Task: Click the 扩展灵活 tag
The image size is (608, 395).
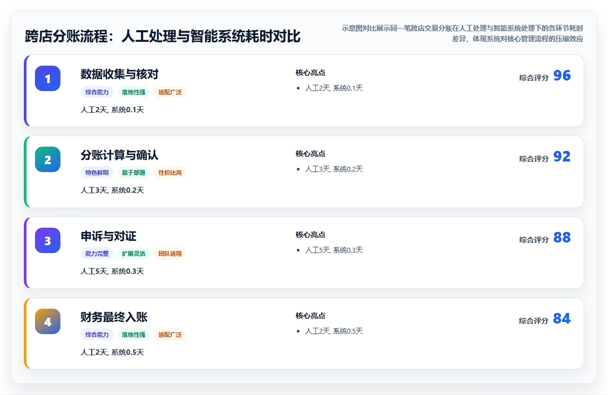Action: (x=134, y=254)
